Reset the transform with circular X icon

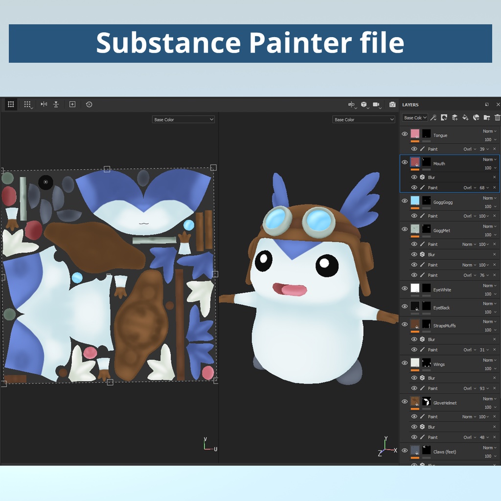point(89,104)
